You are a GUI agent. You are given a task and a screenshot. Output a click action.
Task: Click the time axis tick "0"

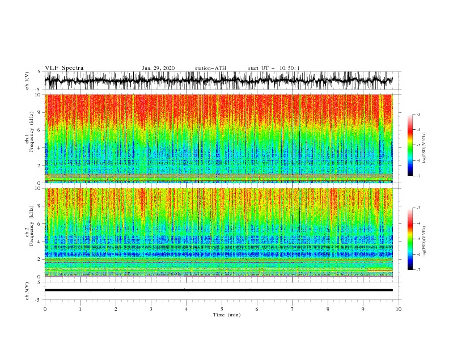click(x=45, y=309)
